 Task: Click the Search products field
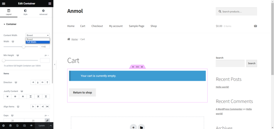(236, 11)
